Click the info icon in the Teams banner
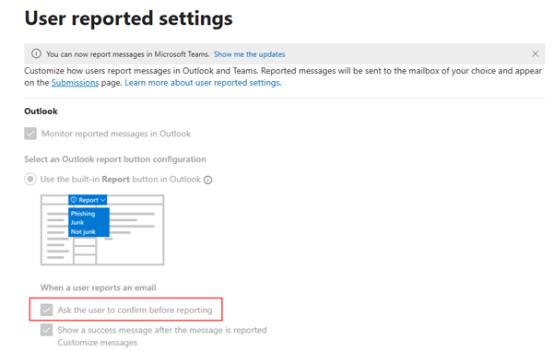Viewport: 554px width, 351px height. coord(36,53)
